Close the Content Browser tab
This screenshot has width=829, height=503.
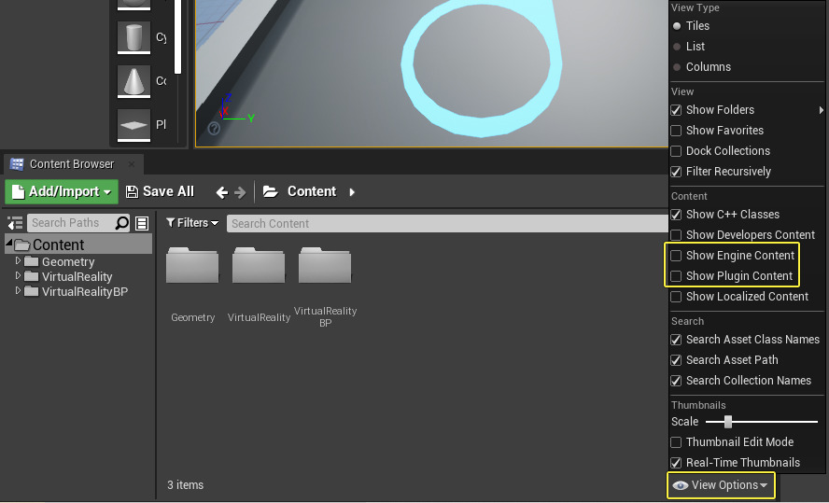coord(132,164)
